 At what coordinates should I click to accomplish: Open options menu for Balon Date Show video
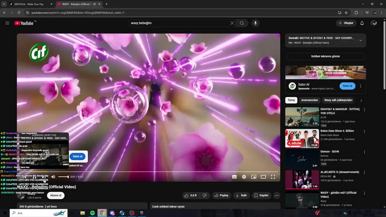[364, 131]
